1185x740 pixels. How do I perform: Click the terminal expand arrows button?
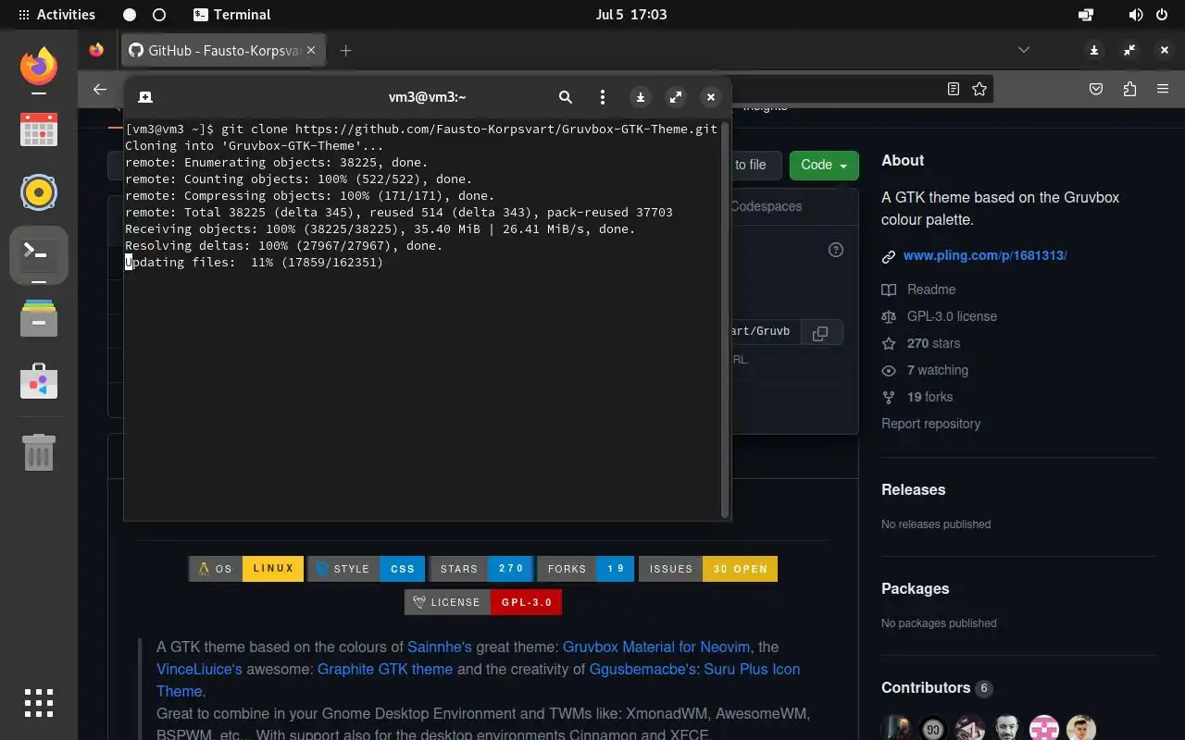676,96
